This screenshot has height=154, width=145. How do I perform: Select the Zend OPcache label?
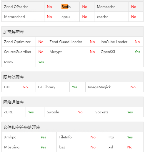click(16, 7)
